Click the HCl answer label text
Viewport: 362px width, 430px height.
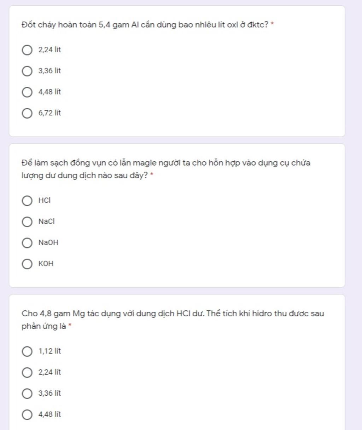pyautogui.click(x=45, y=200)
